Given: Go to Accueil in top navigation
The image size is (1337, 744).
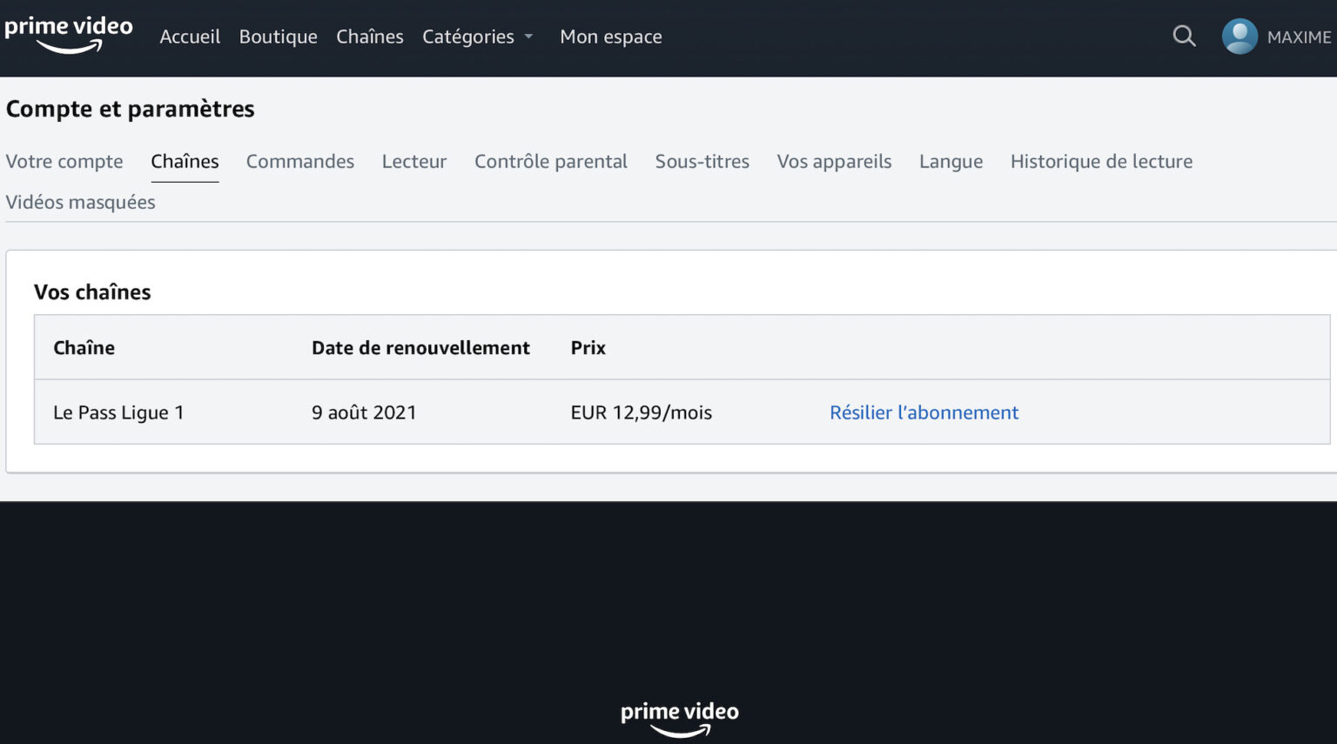Looking at the screenshot, I should [190, 37].
